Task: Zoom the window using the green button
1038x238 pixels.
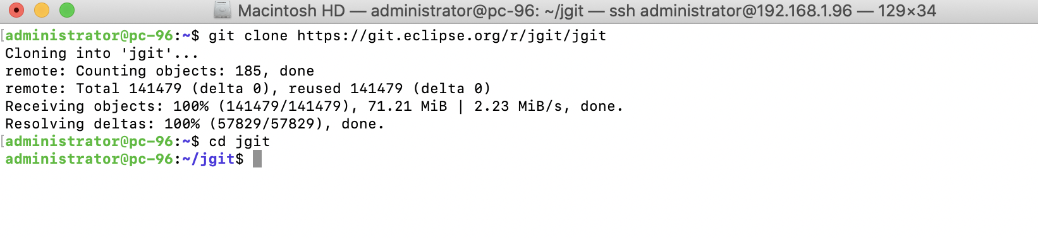Action: 66,10
